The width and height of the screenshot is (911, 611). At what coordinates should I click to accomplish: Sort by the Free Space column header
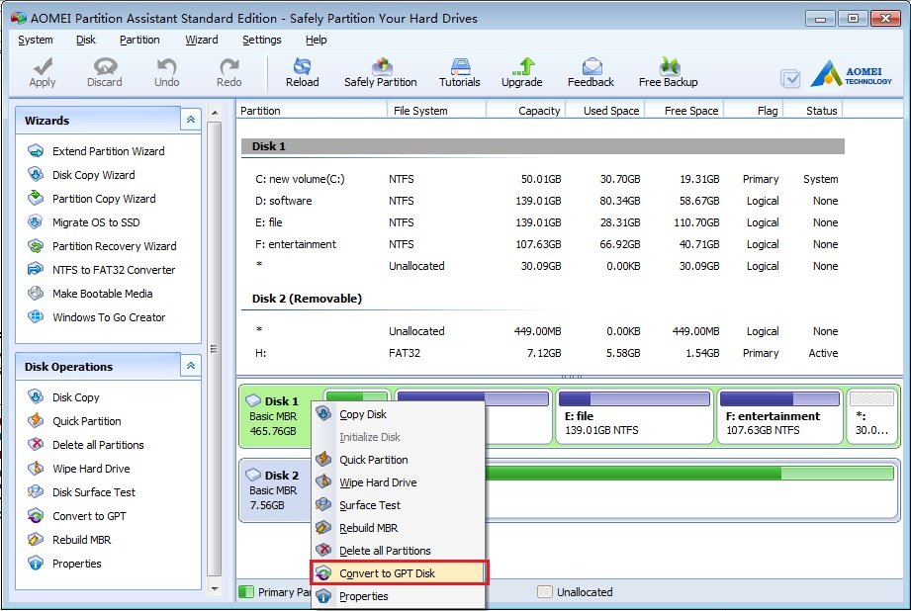pyautogui.click(x=685, y=111)
